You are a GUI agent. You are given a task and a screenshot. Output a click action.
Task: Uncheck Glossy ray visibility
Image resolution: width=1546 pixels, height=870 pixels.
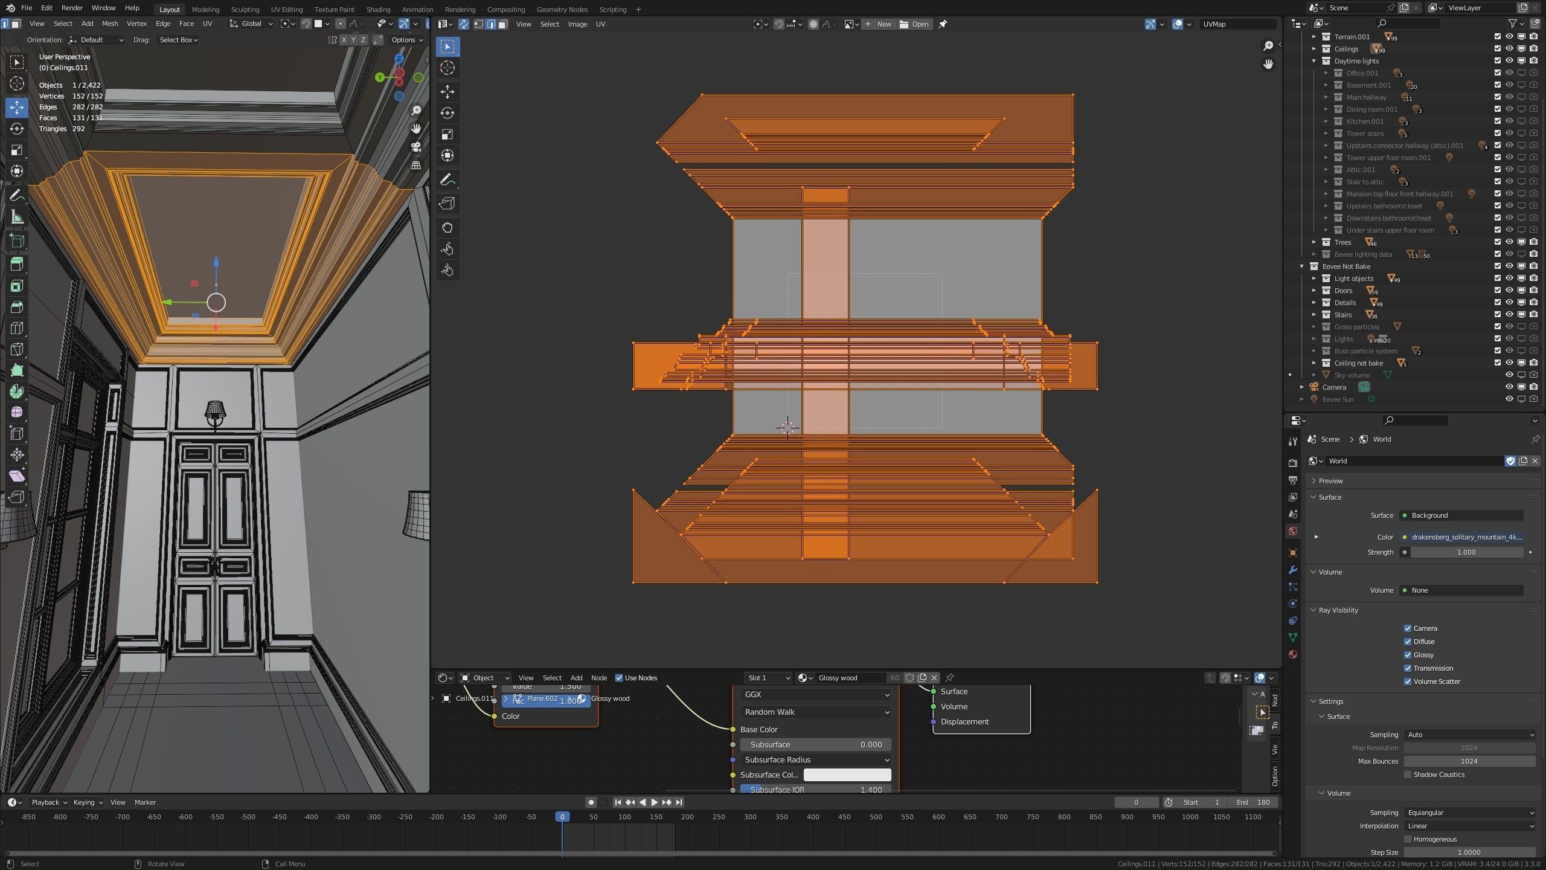1408,655
